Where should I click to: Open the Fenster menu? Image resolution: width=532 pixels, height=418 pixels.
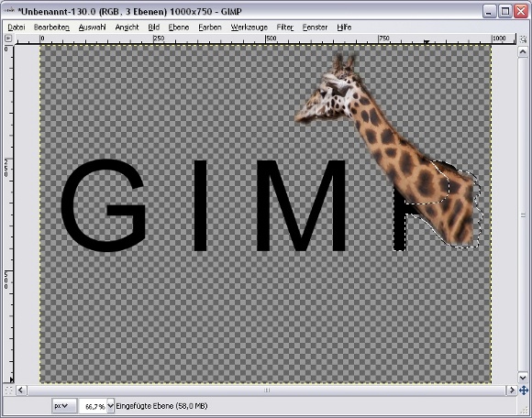coord(315,27)
